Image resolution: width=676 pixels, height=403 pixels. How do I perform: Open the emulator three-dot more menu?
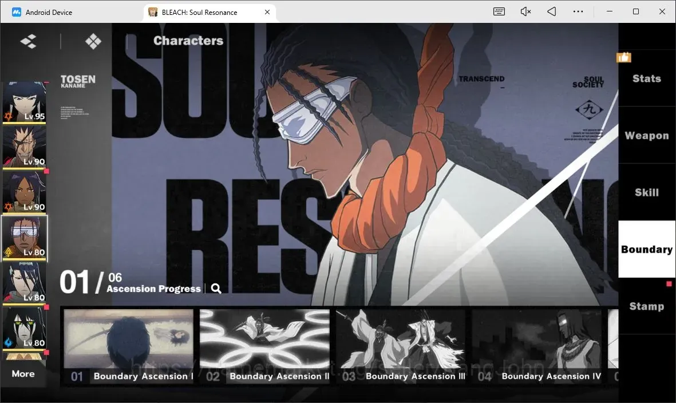[x=578, y=11]
